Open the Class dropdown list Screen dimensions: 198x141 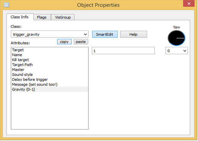tap(86, 34)
